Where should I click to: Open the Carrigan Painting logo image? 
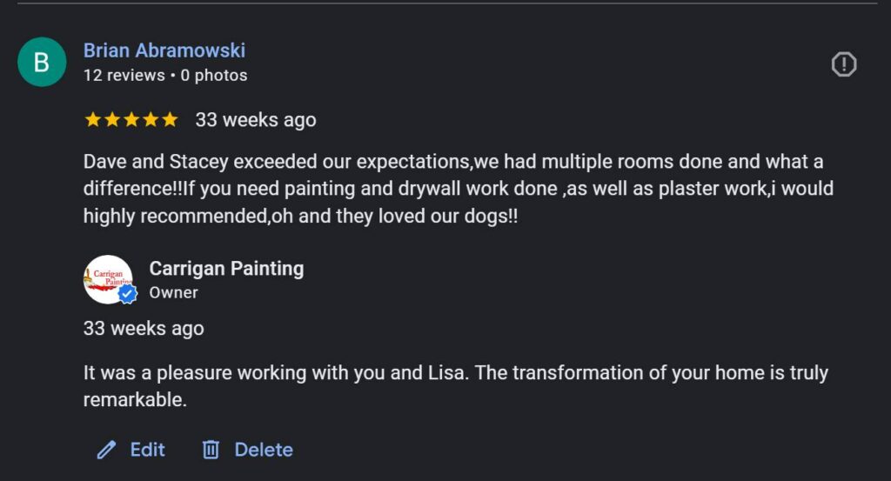click(106, 278)
